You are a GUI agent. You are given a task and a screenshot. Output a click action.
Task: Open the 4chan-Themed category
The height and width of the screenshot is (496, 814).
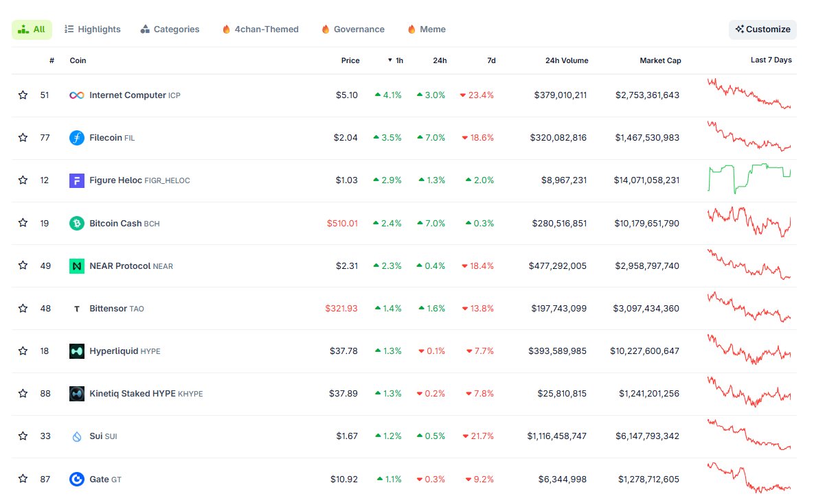coord(260,29)
